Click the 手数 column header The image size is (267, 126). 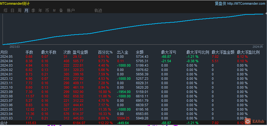pos(29,52)
